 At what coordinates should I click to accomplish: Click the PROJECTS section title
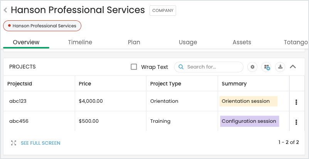pyautogui.click(x=22, y=67)
